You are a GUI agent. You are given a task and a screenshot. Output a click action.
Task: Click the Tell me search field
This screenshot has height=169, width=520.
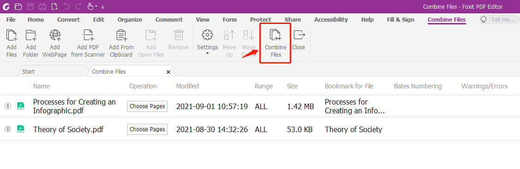point(499,20)
